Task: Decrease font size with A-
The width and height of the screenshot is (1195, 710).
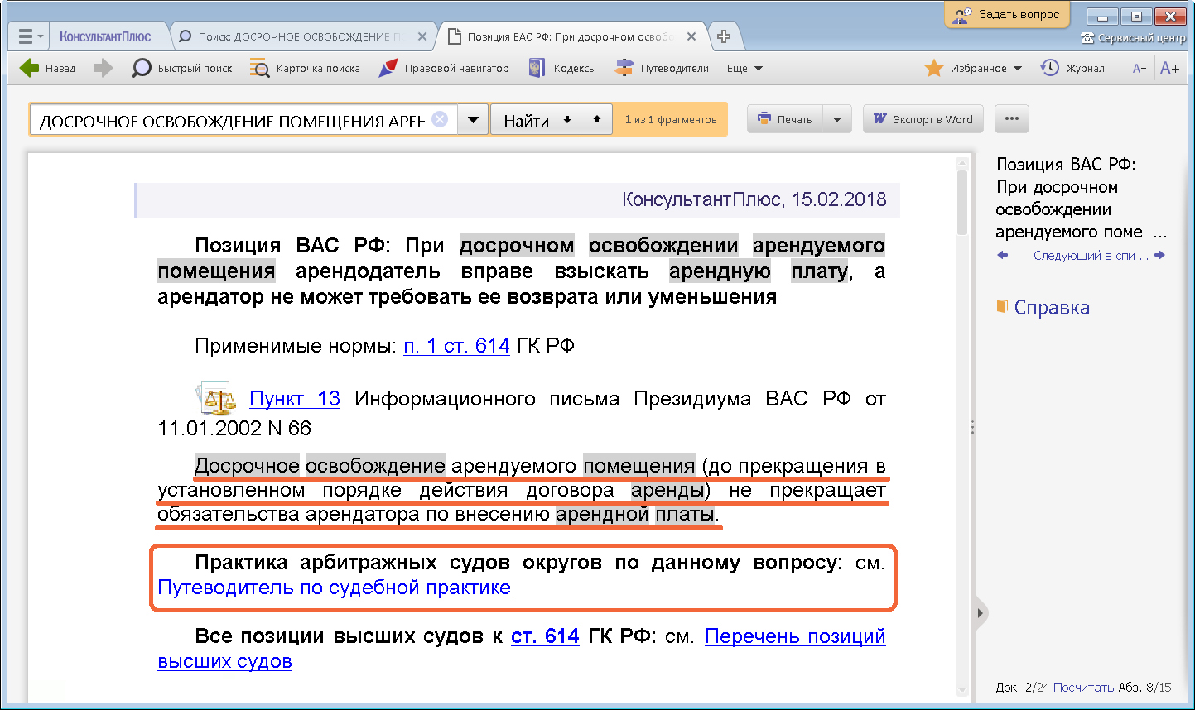Action: pos(1140,69)
